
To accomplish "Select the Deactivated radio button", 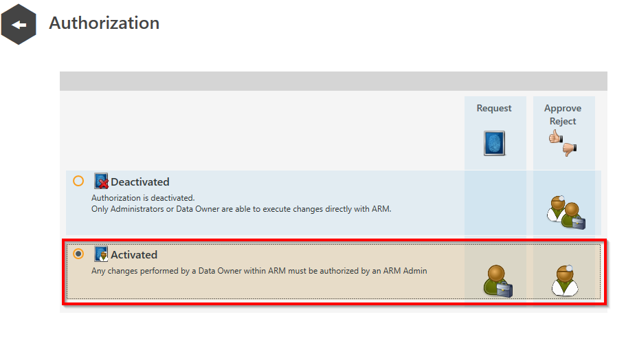I will pos(78,181).
